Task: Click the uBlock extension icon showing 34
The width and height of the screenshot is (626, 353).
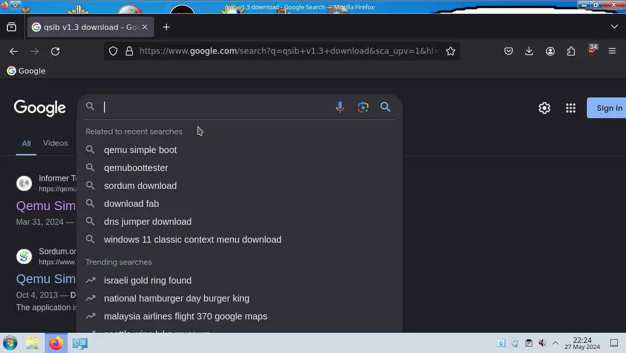Action: [x=591, y=50]
